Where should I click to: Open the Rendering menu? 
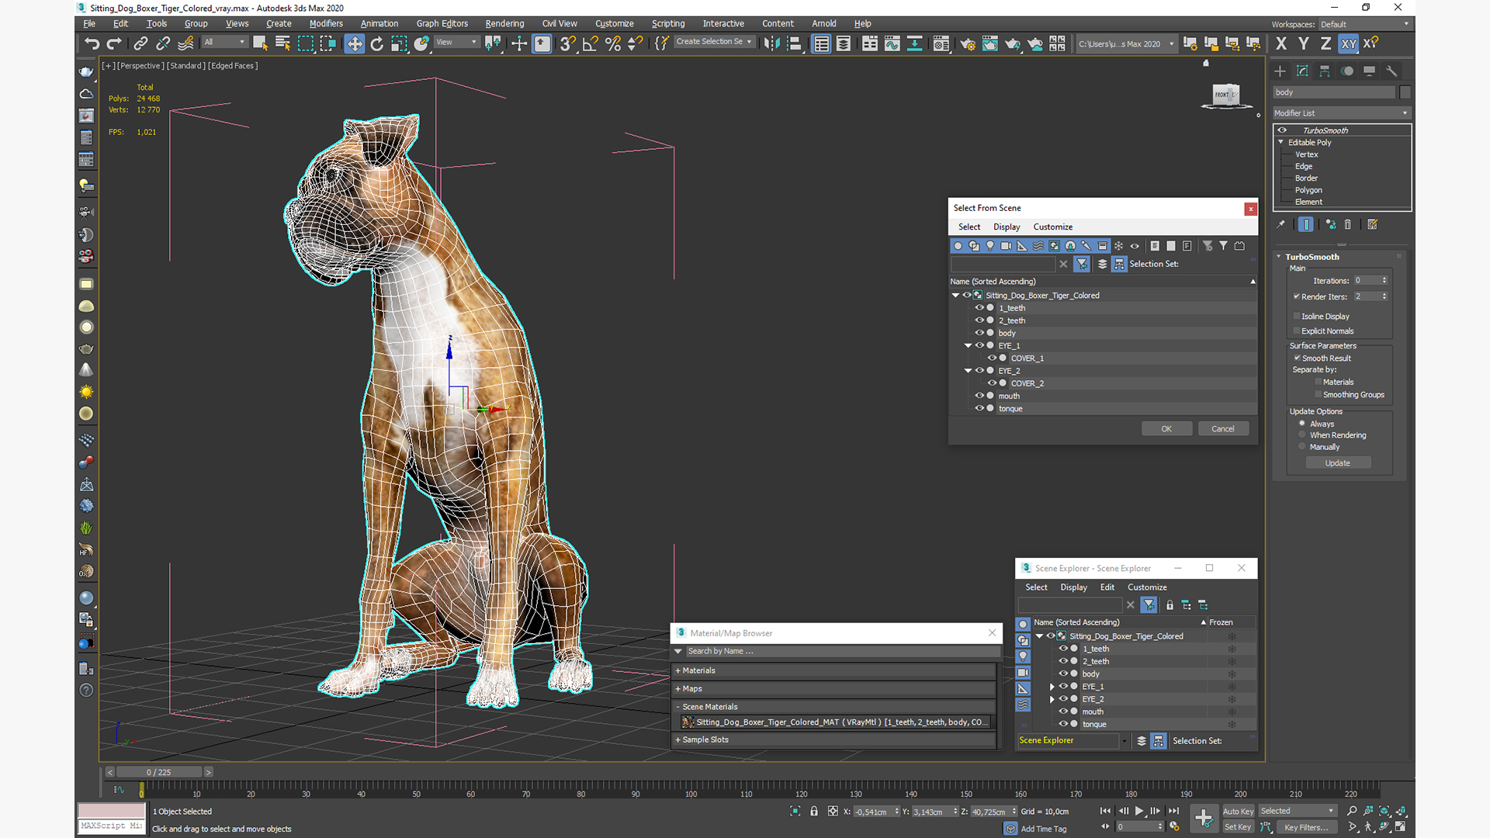click(x=504, y=24)
